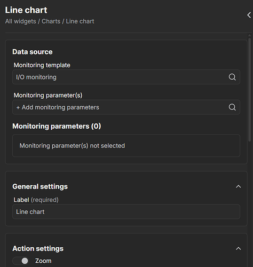Click the Monitoring parameters (0) heading
This screenshot has width=253, height=267.
[x=57, y=126]
